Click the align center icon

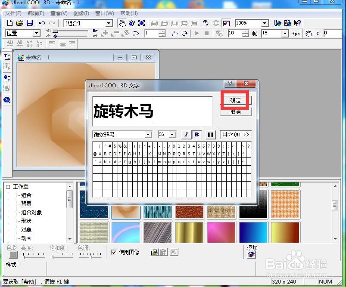(62, 43)
